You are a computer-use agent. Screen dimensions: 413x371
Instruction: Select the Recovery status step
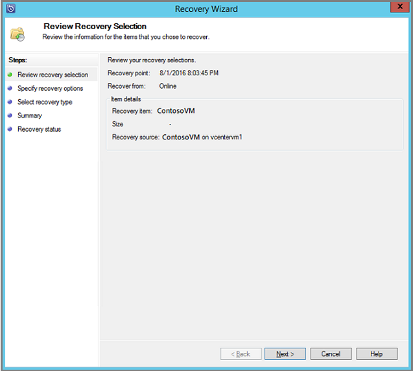39,129
